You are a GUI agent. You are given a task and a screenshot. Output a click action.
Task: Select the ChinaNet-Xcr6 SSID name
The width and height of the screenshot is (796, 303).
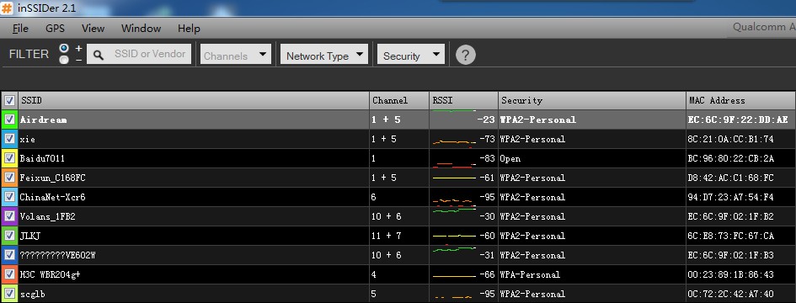tap(52, 197)
